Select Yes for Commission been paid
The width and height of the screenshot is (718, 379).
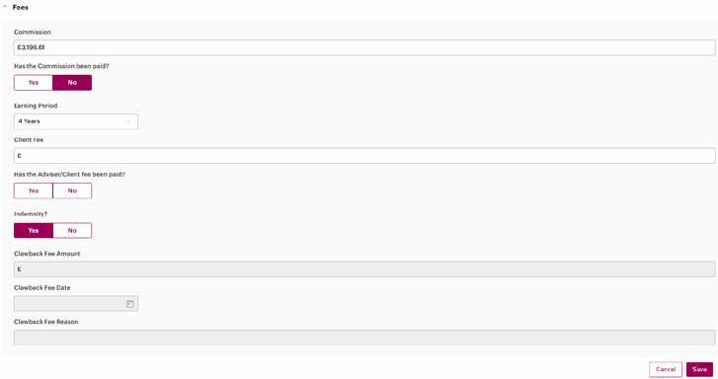point(34,83)
